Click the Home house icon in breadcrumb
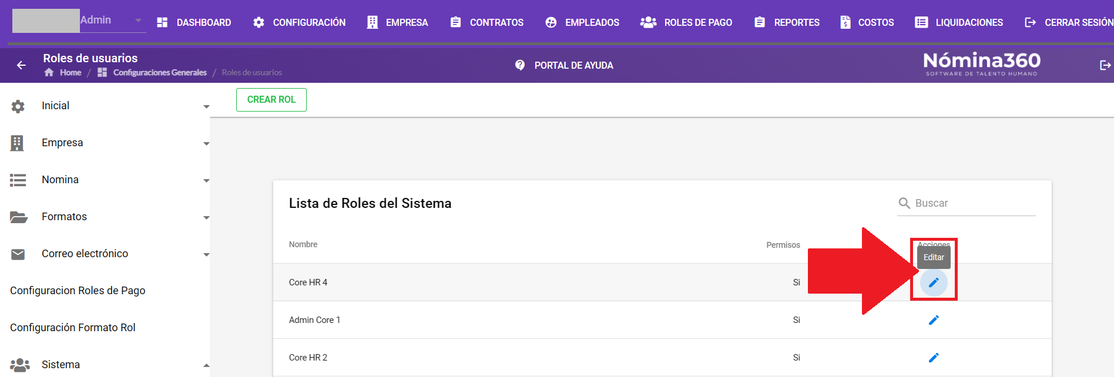The image size is (1114, 377). pos(49,72)
